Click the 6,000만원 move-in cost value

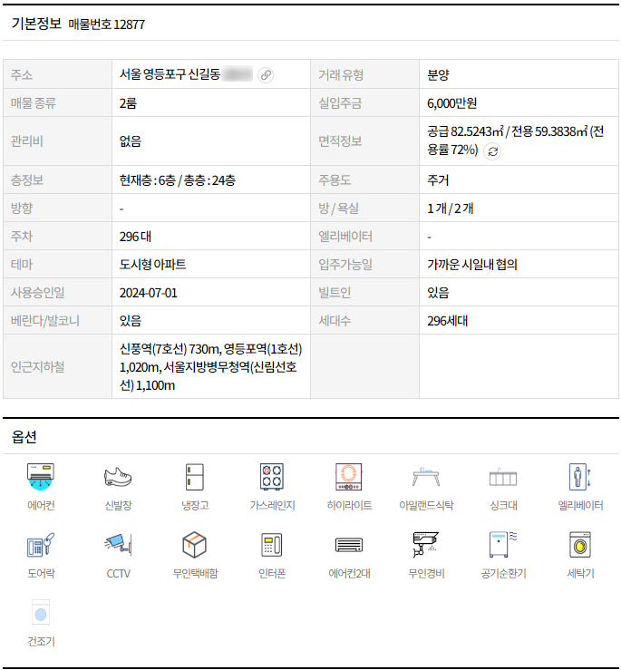coord(451,103)
